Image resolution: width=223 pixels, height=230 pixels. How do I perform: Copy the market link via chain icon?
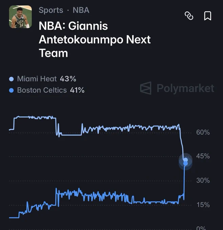click(x=189, y=16)
